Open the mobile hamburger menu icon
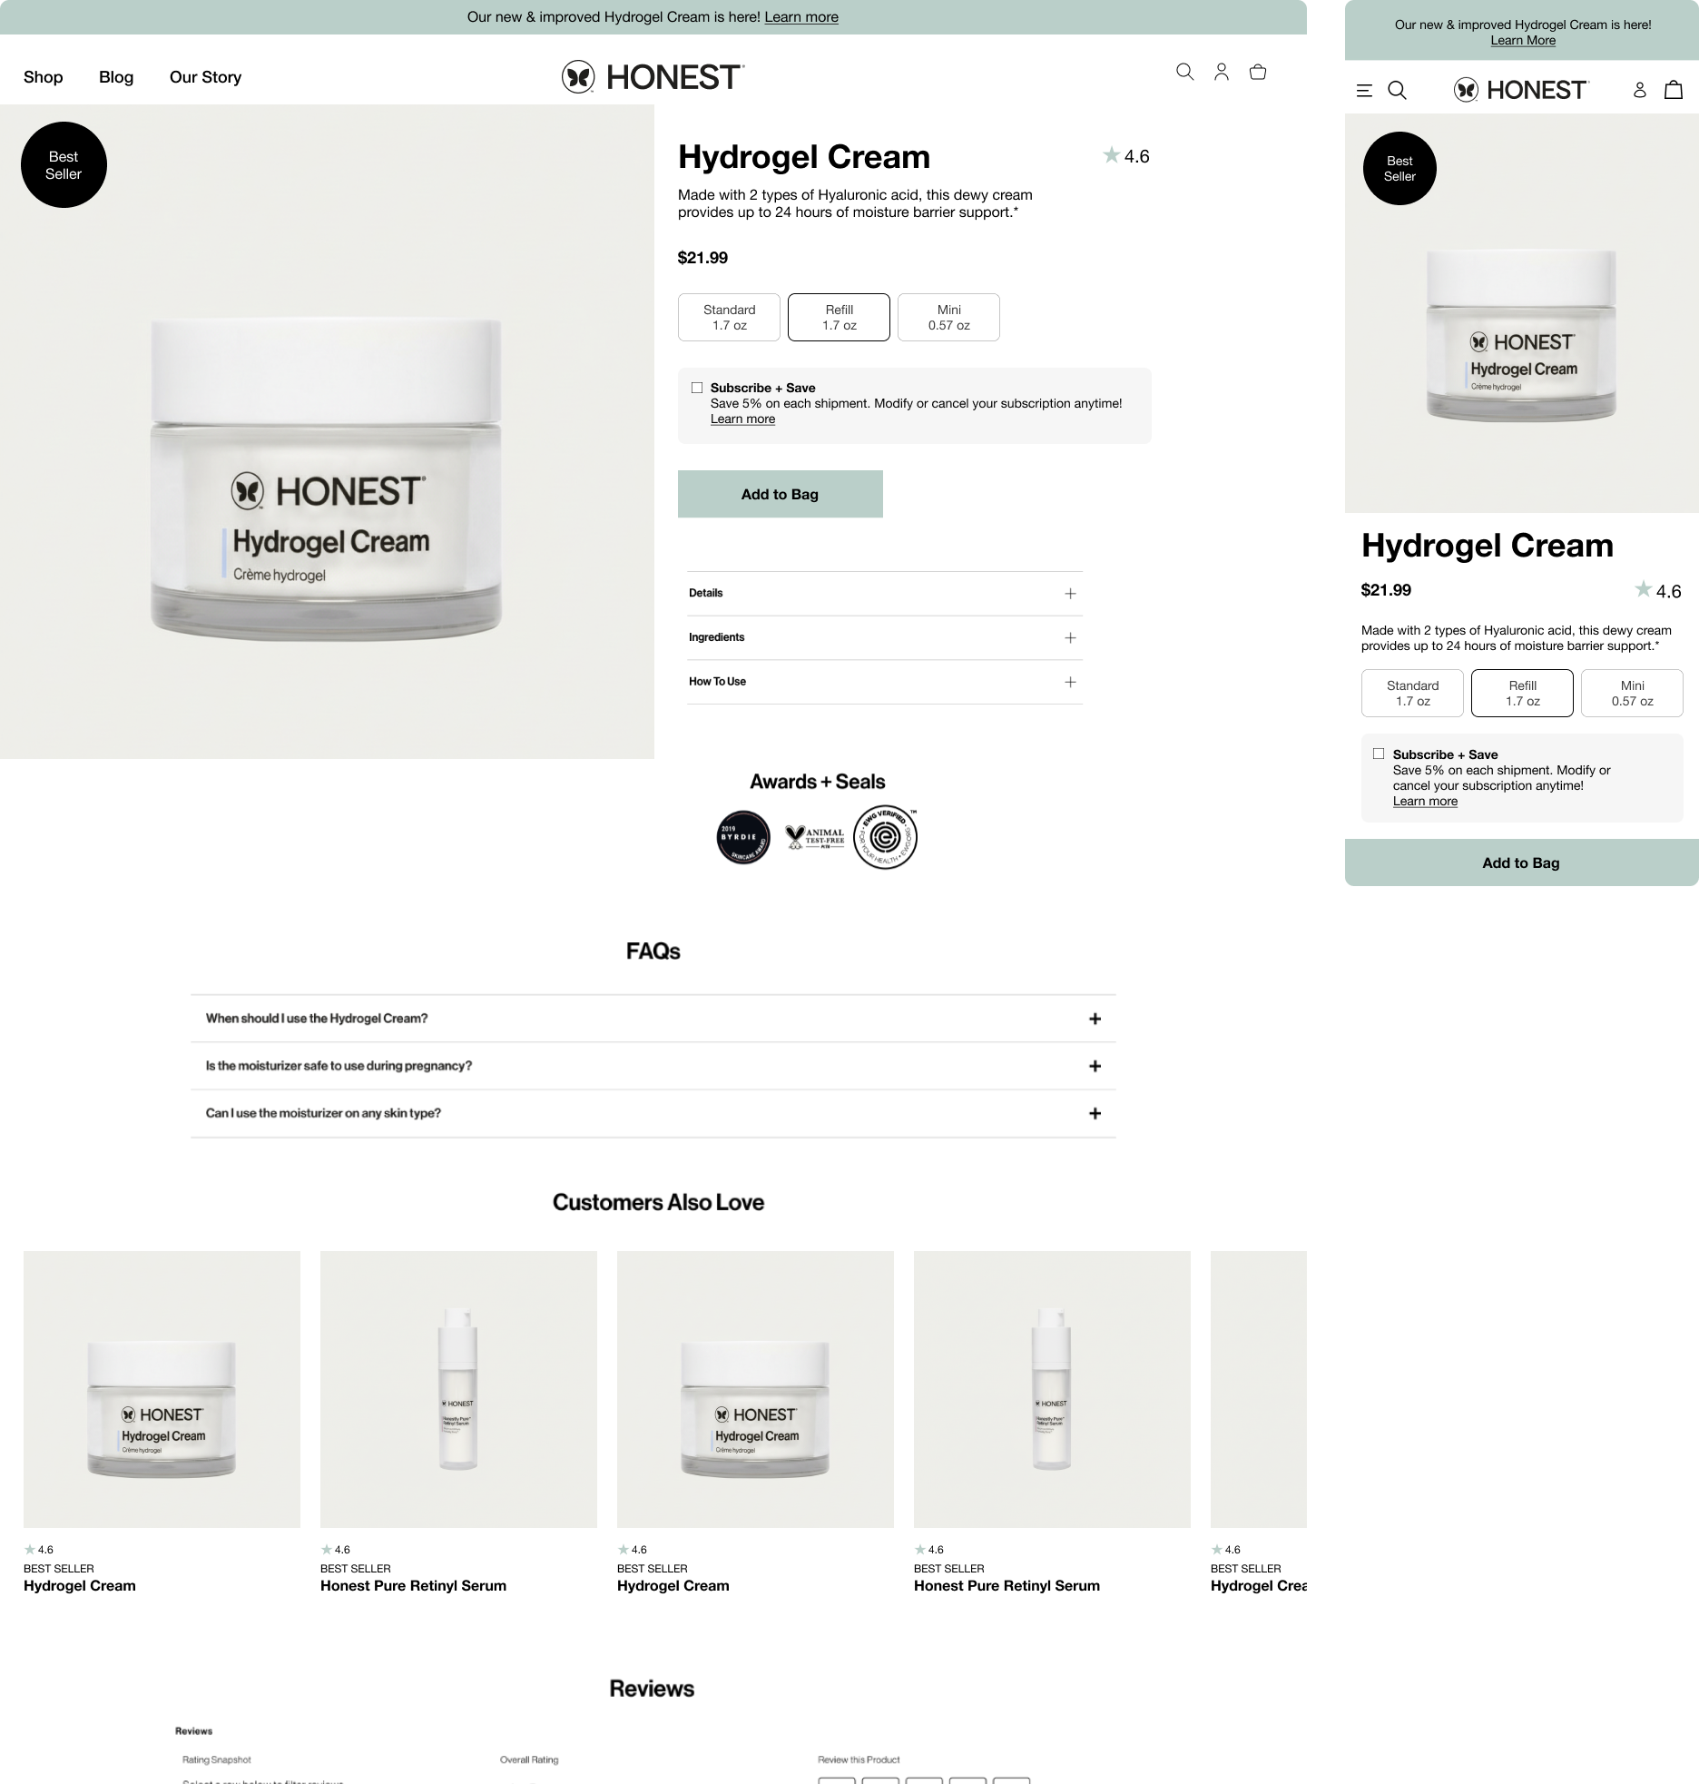 1364,90
